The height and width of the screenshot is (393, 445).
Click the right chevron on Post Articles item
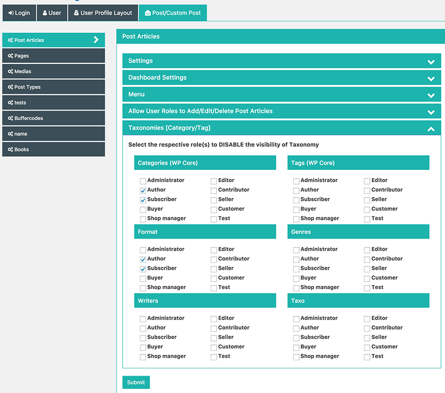[x=96, y=40]
